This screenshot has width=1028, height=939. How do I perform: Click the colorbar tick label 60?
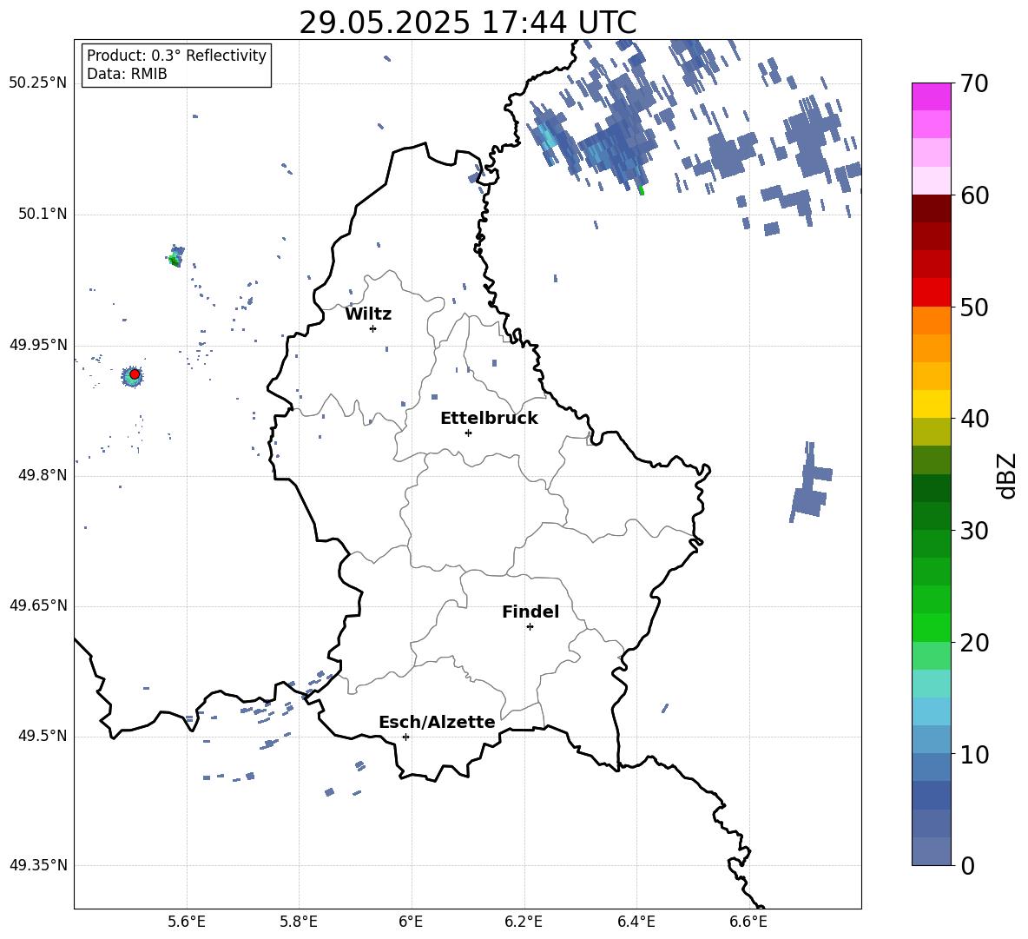click(974, 195)
